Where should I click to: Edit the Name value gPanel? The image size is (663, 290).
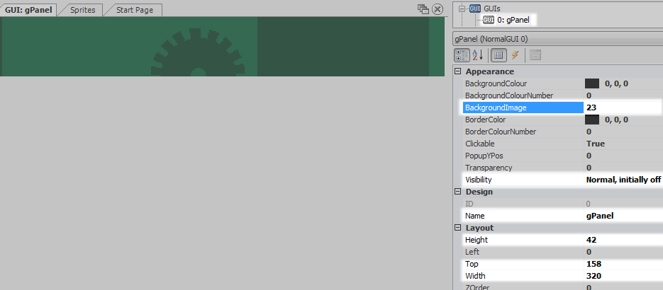(x=623, y=216)
